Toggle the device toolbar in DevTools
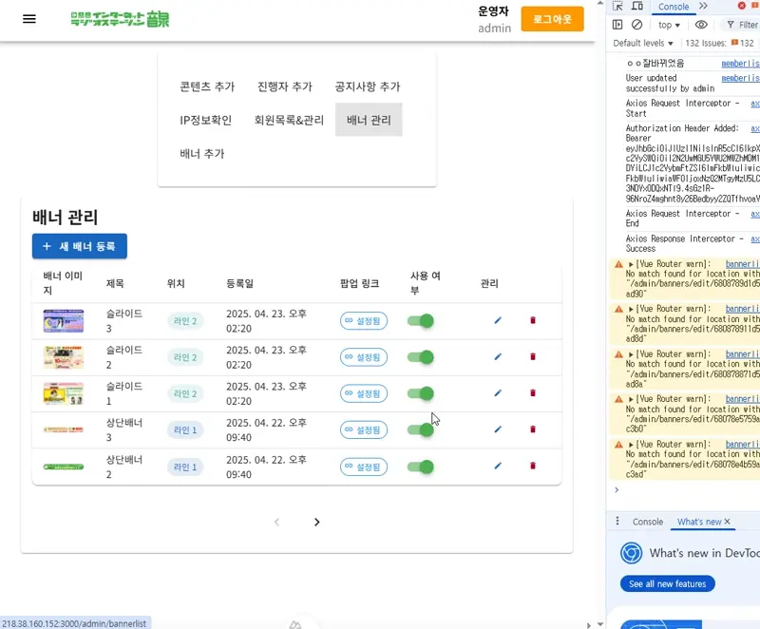This screenshot has height=629, width=760. 637,7
